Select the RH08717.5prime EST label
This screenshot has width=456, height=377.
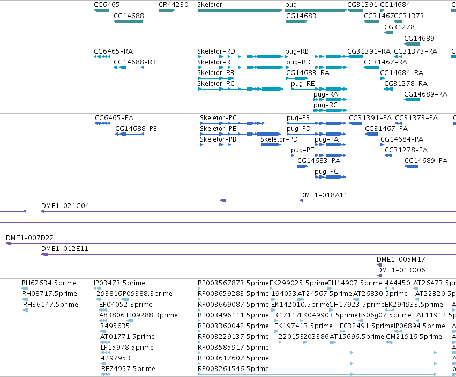pos(49,294)
